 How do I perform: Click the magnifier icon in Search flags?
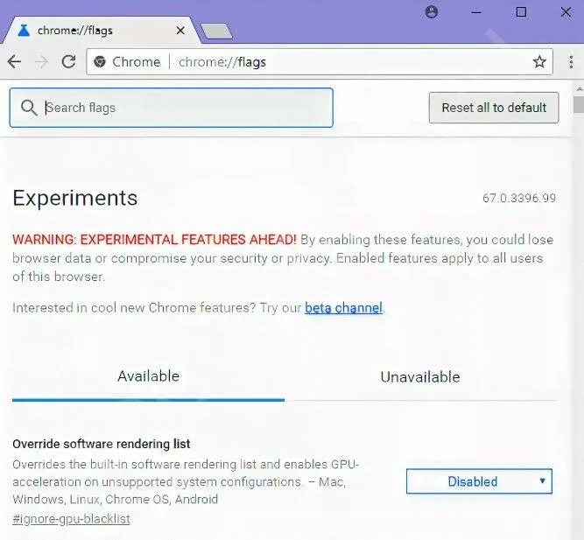pyautogui.click(x=29, y=108)
